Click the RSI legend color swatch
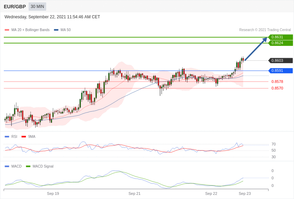Viewport: 294px width, 199px height. pyautogui.click(x=7, y=137)
